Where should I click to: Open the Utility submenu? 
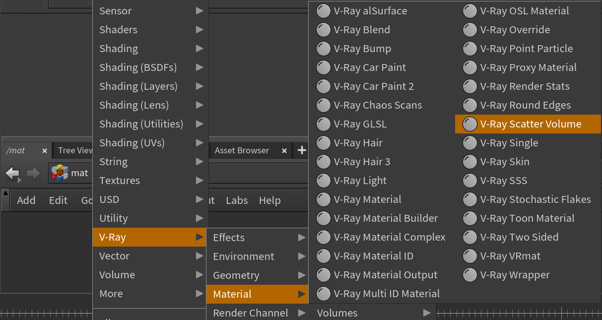click(x=151, y=218)
